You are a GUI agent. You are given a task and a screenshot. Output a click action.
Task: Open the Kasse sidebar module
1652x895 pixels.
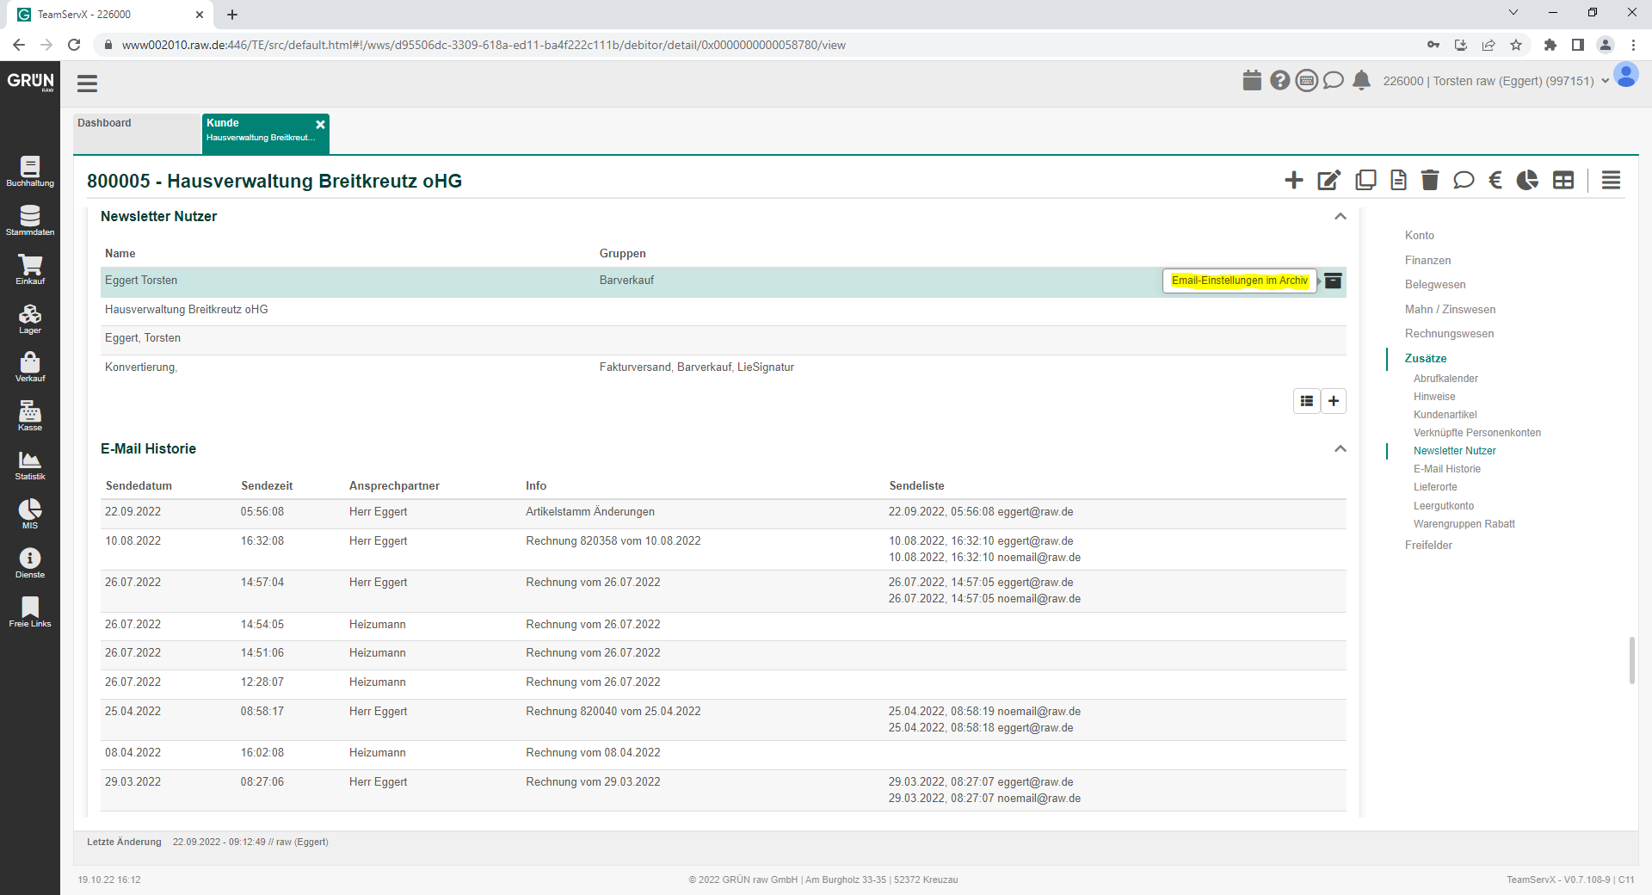[30, 416]
